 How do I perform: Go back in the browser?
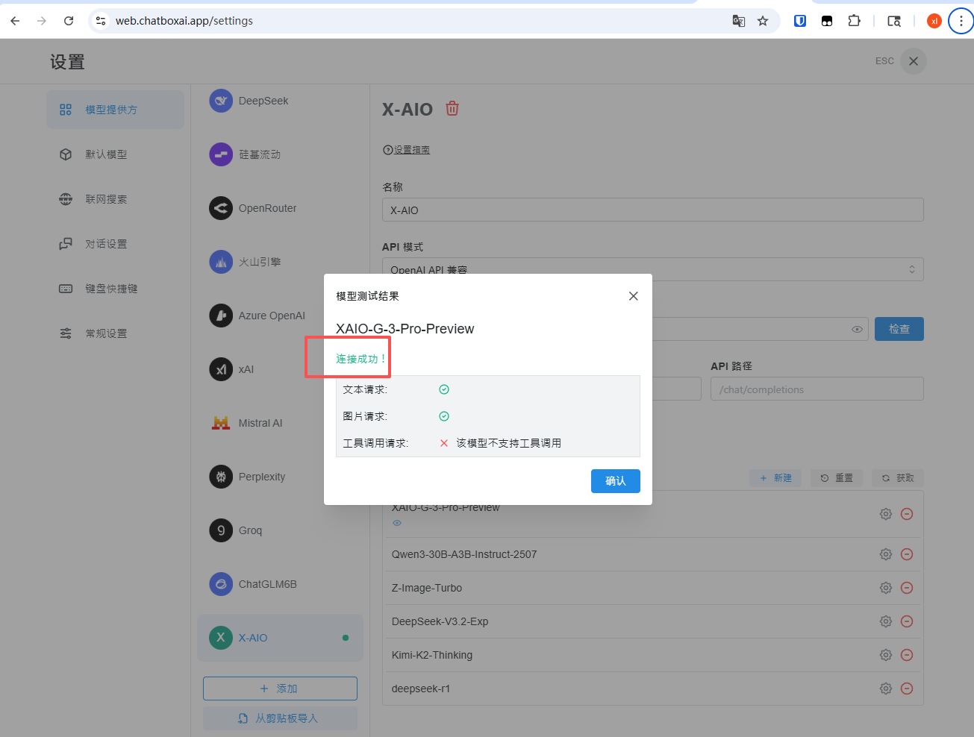point(15,21)
